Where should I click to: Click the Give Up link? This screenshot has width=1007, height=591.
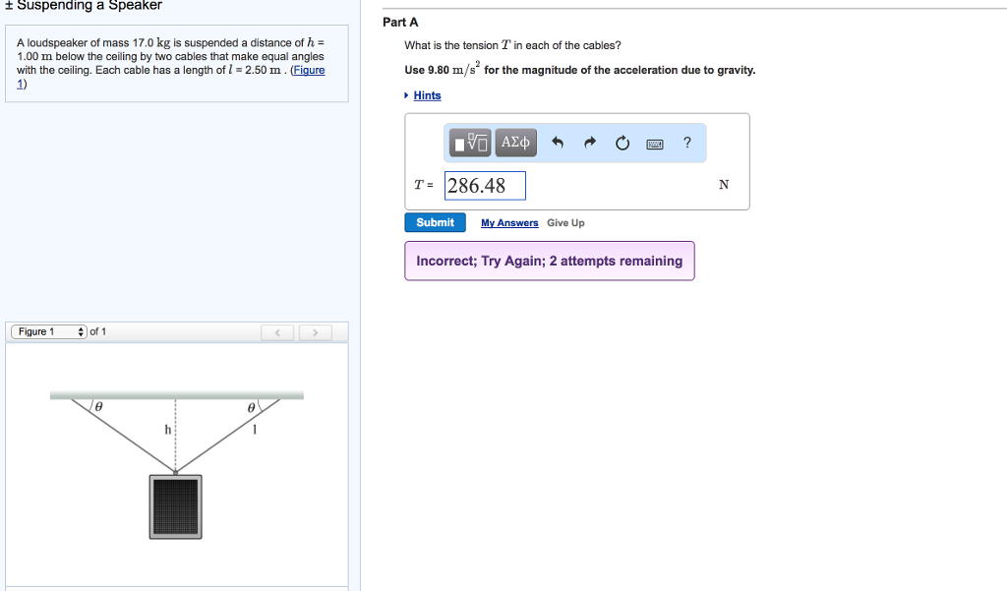tap(565, 223)
